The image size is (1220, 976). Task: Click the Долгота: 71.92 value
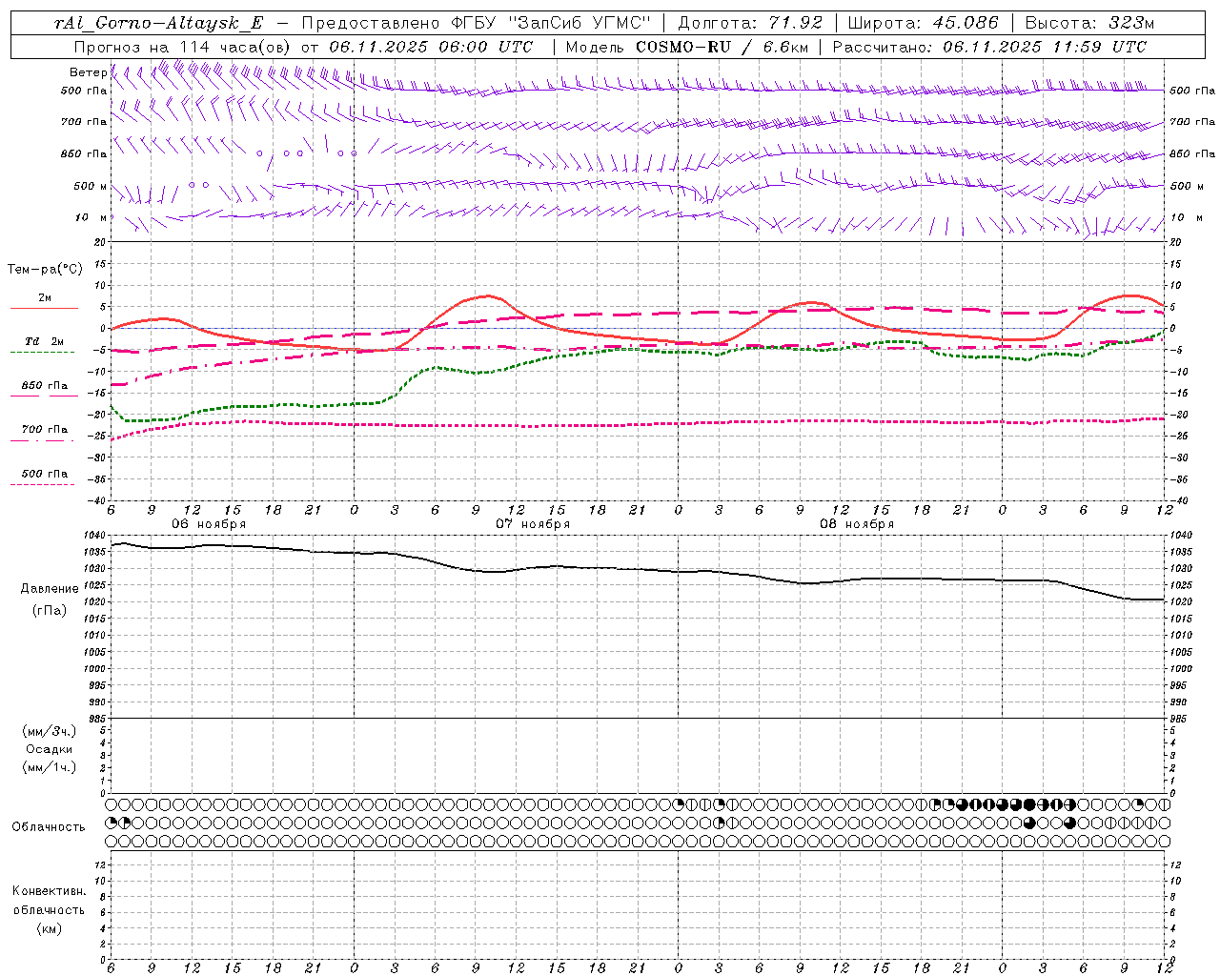click(x=750, y=24)
